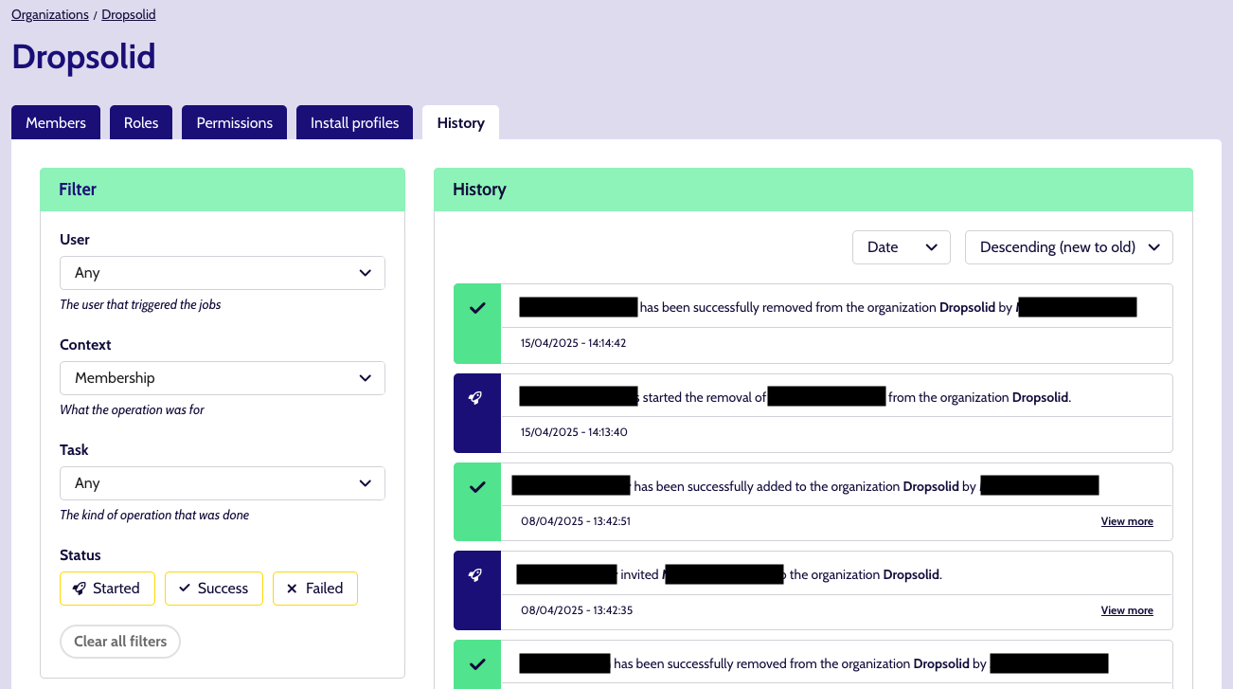Click the History panel heading
The height and width of the screenshot is (689, 1233).
[x=479, y=190]
